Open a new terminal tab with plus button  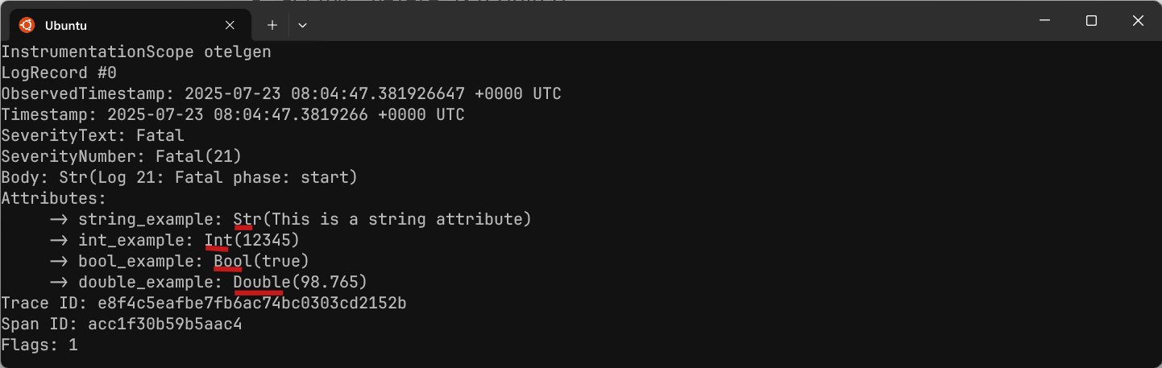[272, 25]
